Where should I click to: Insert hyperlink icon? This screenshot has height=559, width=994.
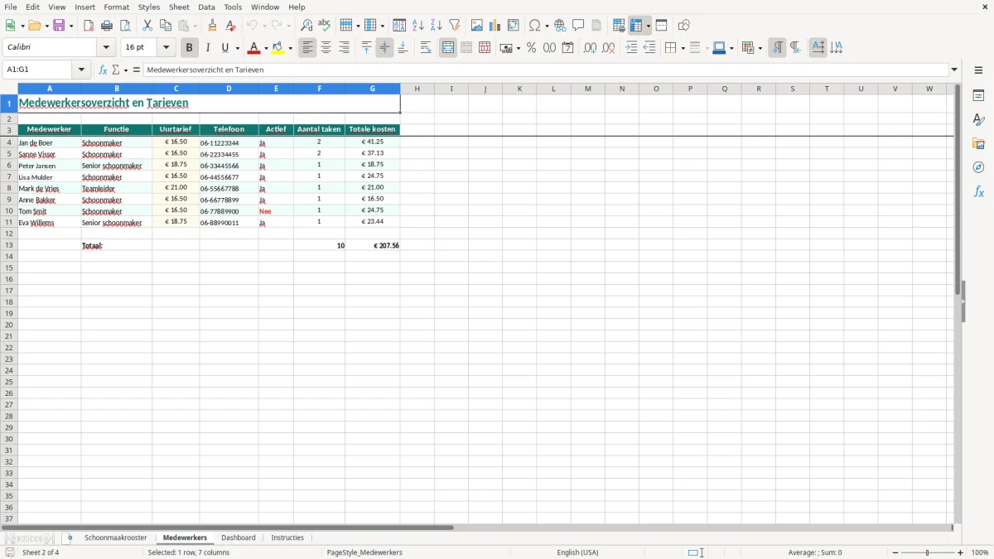point(561,26)
